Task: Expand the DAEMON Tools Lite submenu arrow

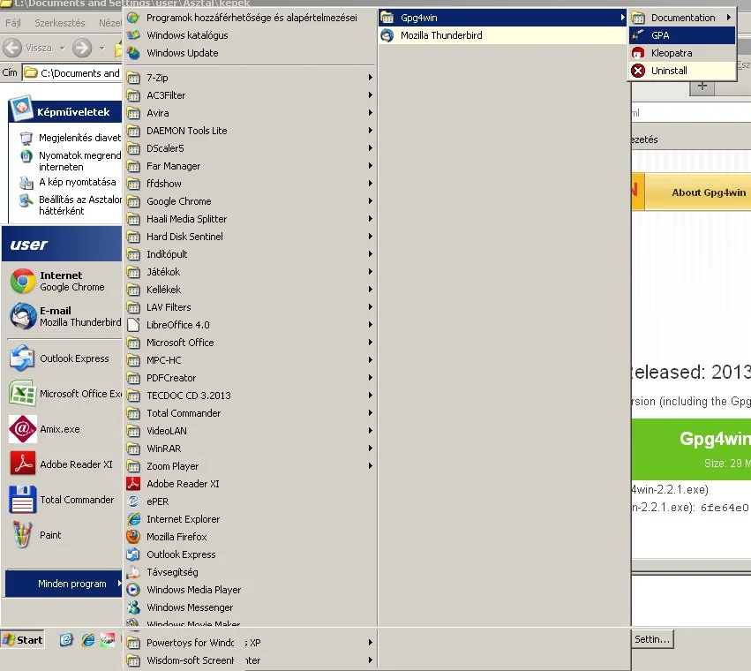Action: pyautogui.click(x=371, y=131)
